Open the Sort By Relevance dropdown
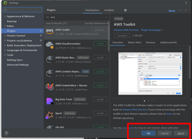 click(x=96, y=23)
